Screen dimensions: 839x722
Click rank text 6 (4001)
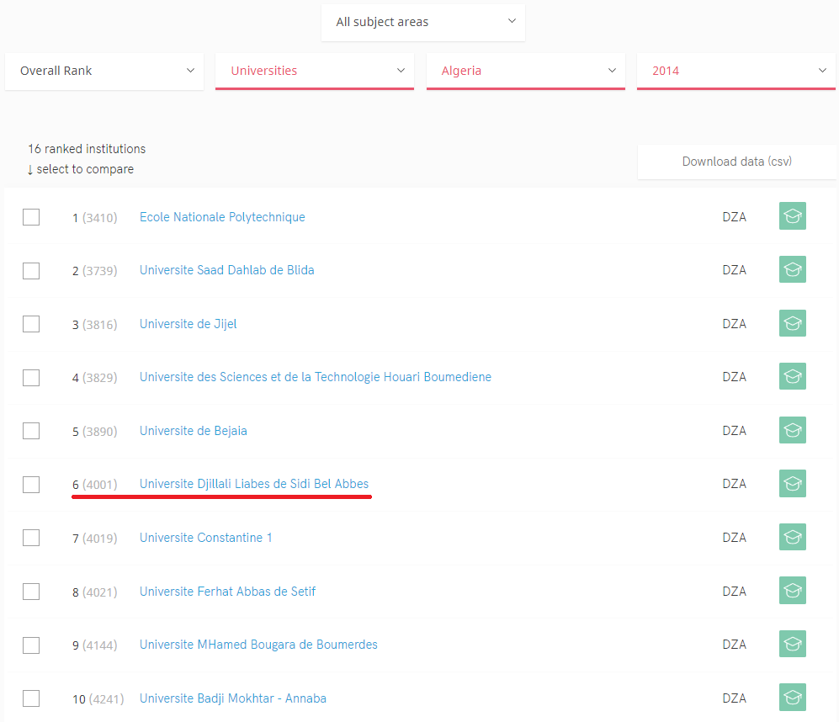(95, 485)
